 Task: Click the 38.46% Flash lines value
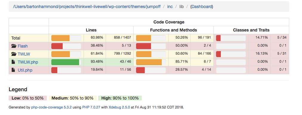coord(97,46)
